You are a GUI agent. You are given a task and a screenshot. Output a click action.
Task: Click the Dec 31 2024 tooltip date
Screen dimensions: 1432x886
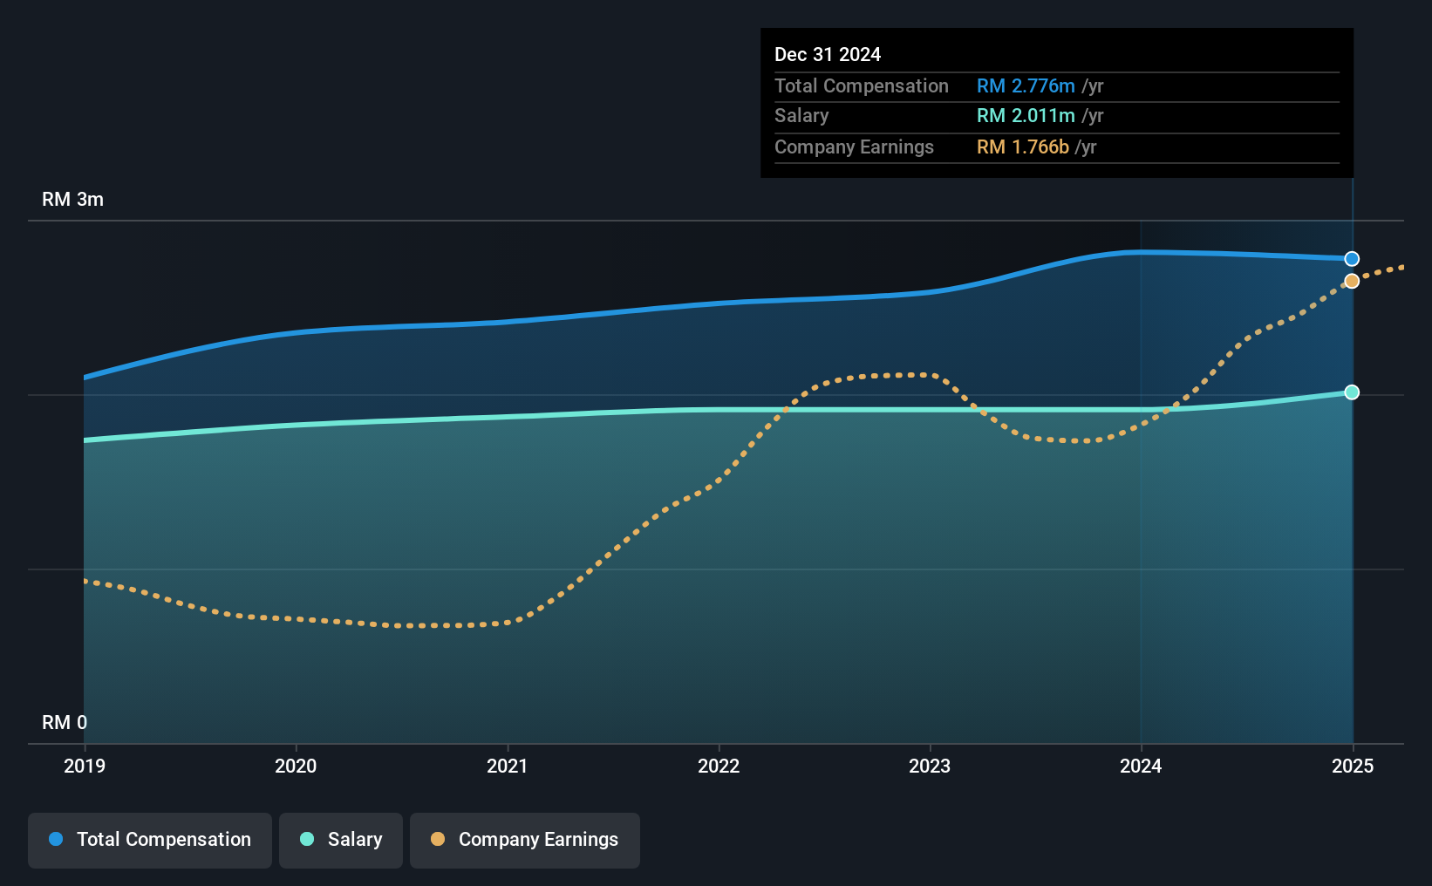[x=828, y=54]
